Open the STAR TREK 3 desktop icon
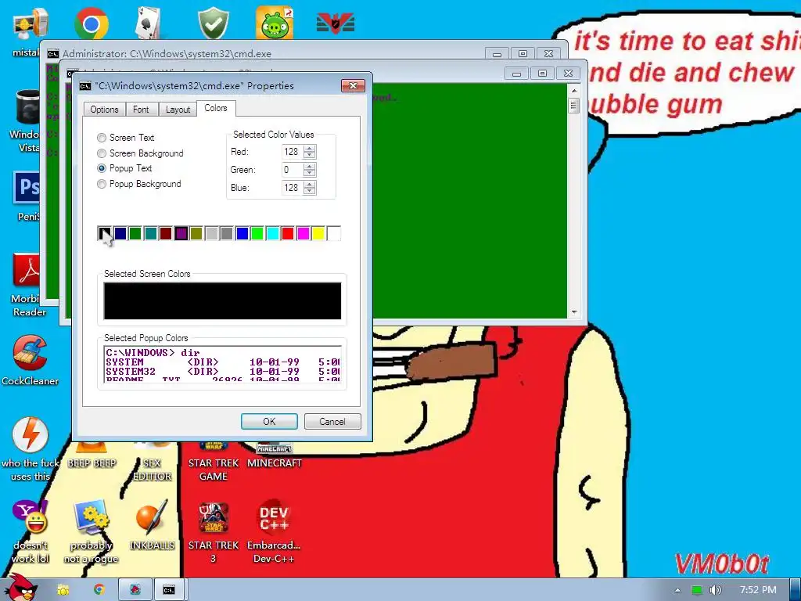The width and height of the screenshot is (801, 601). (213, 531)
